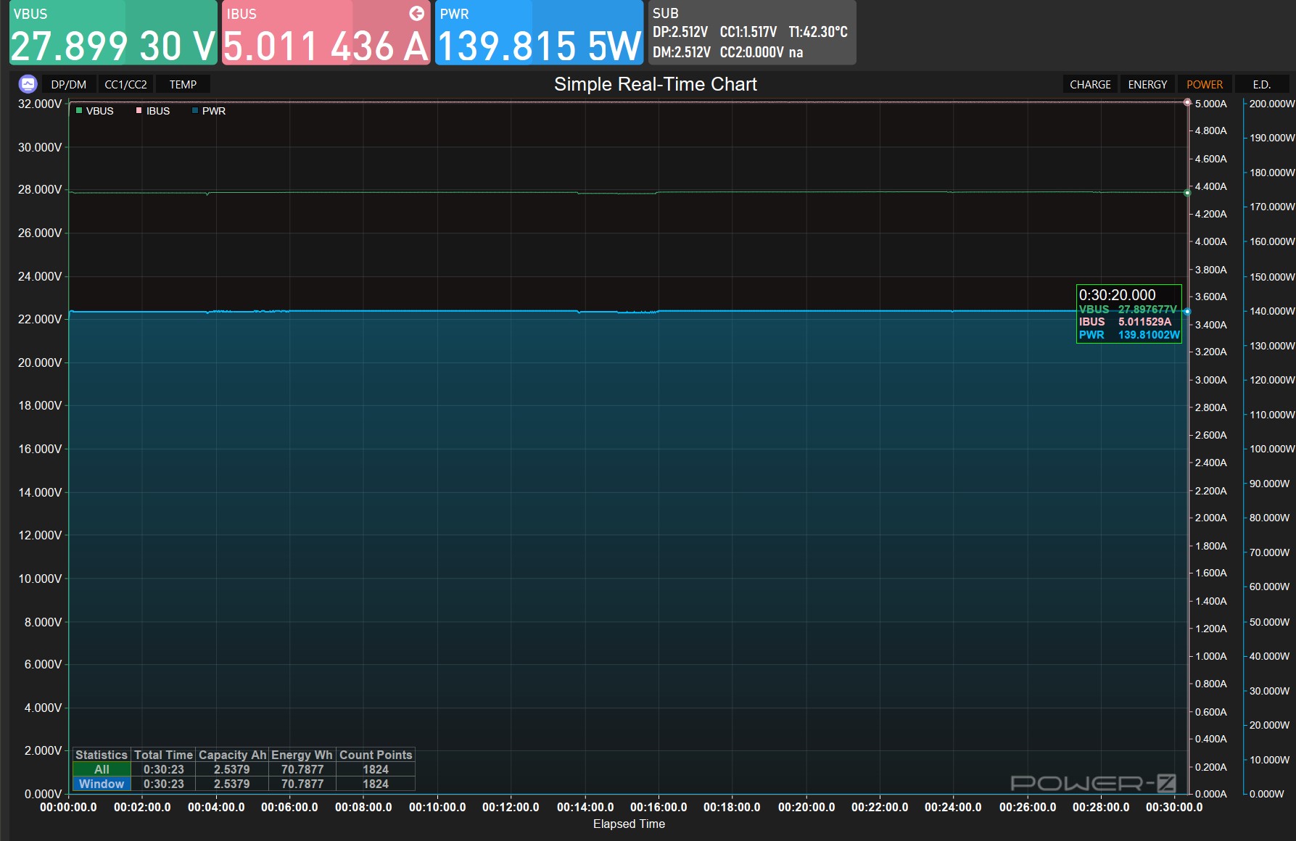
Task: Select the Window statistics row
Action: pos(102,784)
